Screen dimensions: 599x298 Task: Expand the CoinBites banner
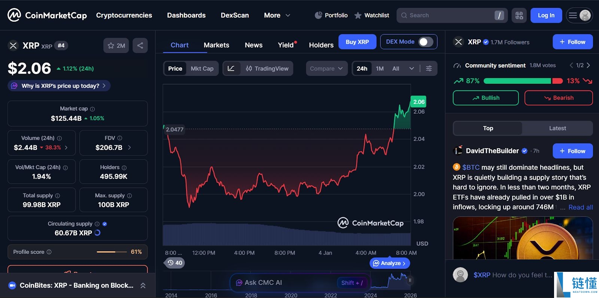point(143,285)
